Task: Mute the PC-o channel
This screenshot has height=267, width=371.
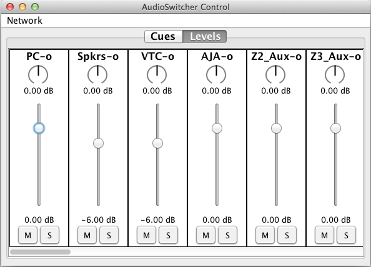Action: [28, 235]
